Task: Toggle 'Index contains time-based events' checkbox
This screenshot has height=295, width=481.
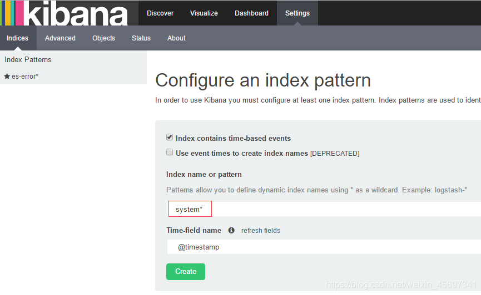Action: pyautogui.click(x=170, y=137)
